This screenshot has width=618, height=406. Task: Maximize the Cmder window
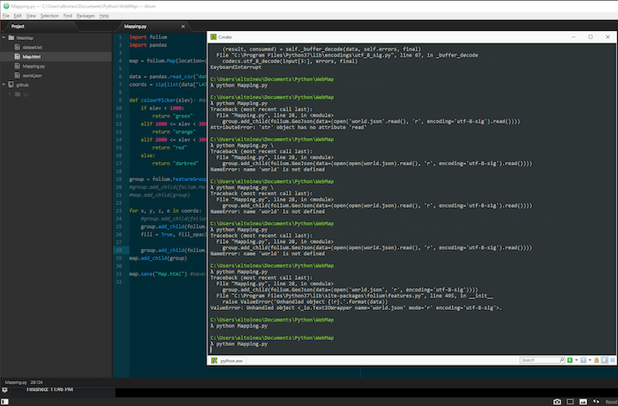tap(590, 37)
